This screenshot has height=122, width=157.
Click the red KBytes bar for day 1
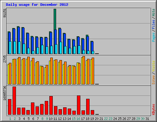click(10, 107)
